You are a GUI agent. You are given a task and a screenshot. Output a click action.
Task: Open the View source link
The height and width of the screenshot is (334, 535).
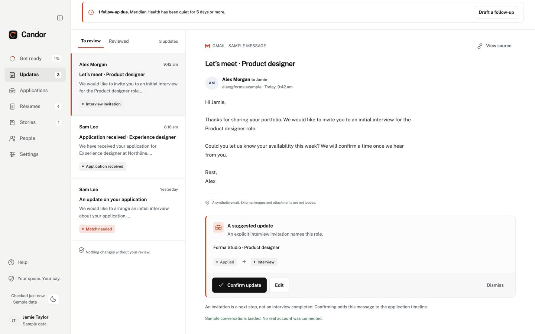tap(495, 46)
